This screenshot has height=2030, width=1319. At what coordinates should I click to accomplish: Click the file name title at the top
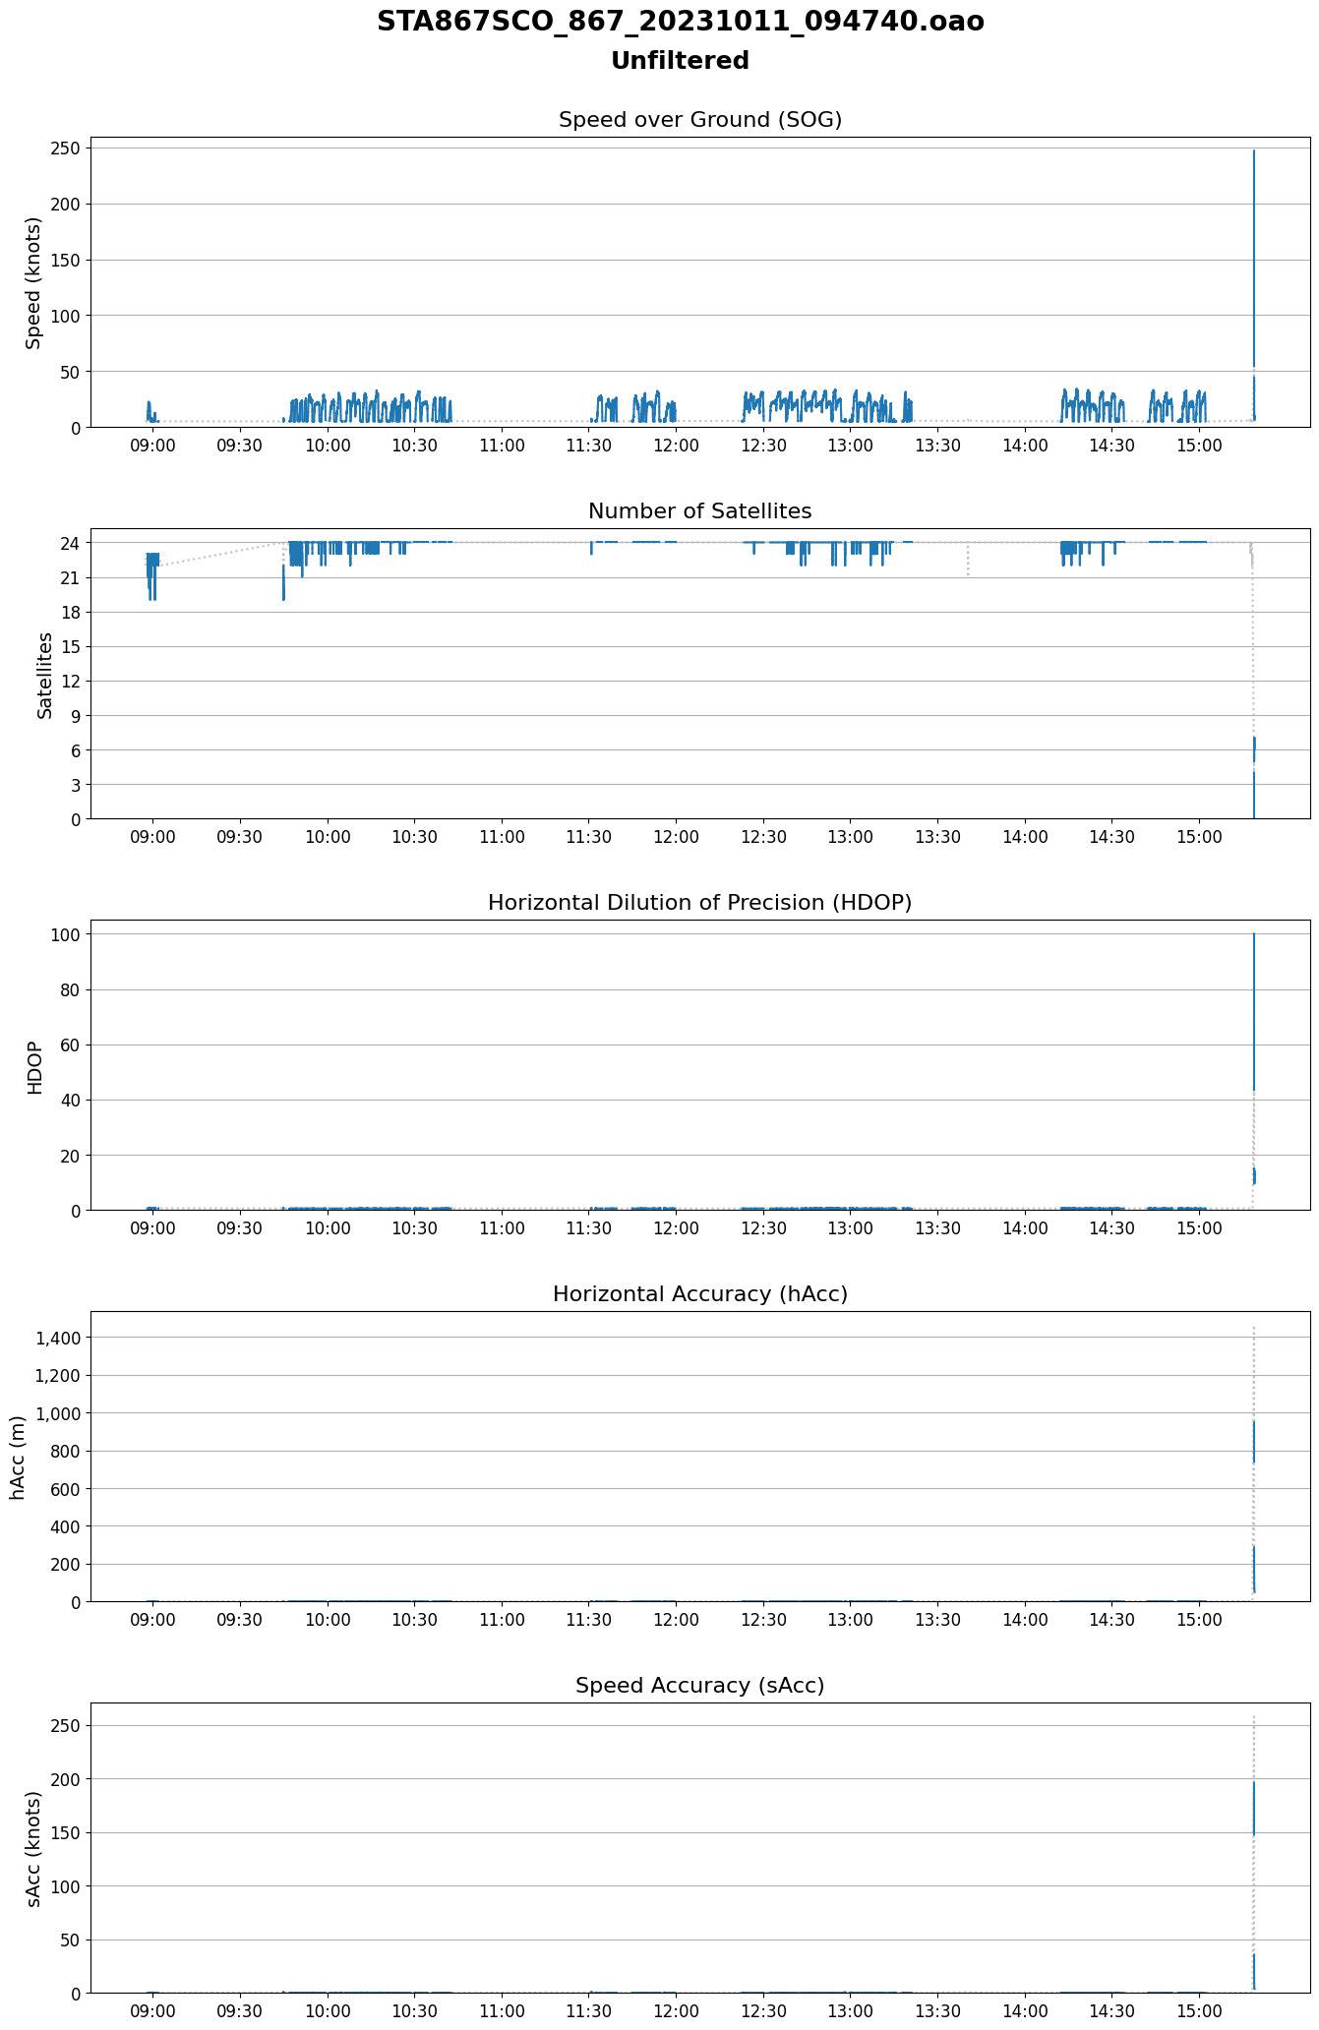point(680,22)
